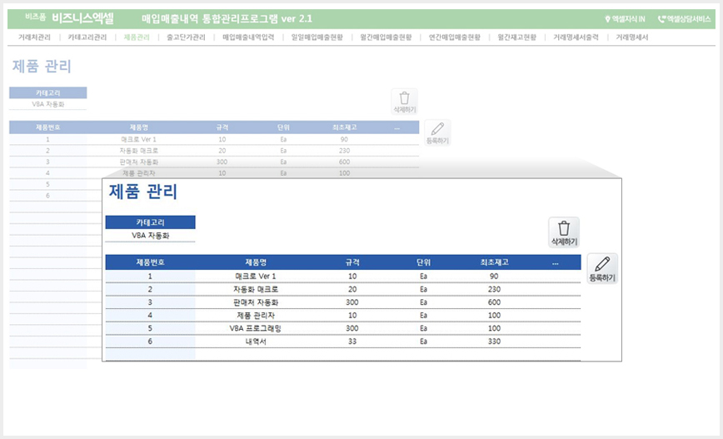
Task: Click the faded 삭제하기 trash icon near the top
Action: click(x=404, y=102)
